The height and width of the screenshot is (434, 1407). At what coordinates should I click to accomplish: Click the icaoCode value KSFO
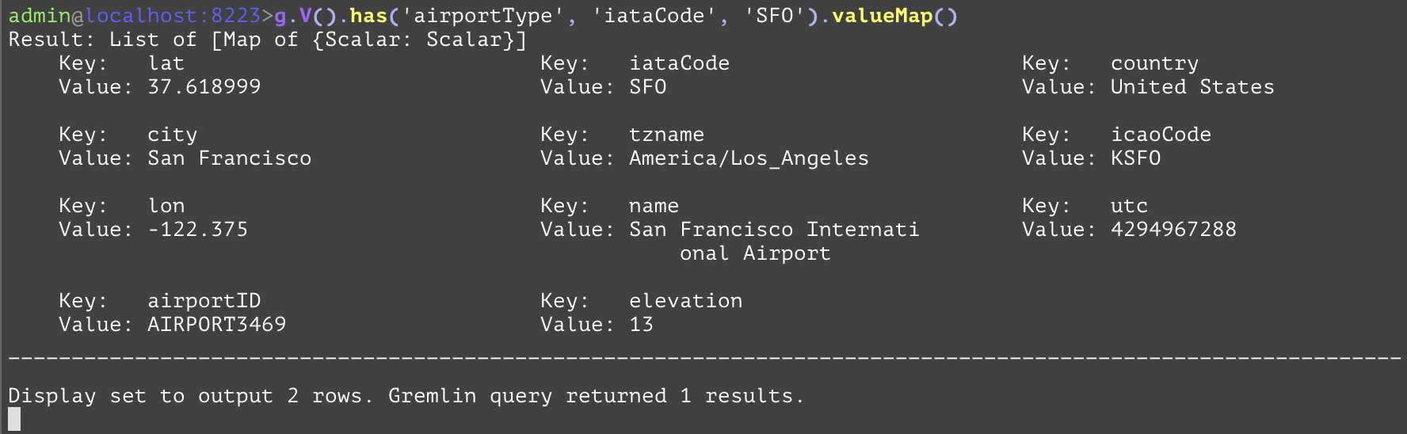click(x=1135, y=158)
